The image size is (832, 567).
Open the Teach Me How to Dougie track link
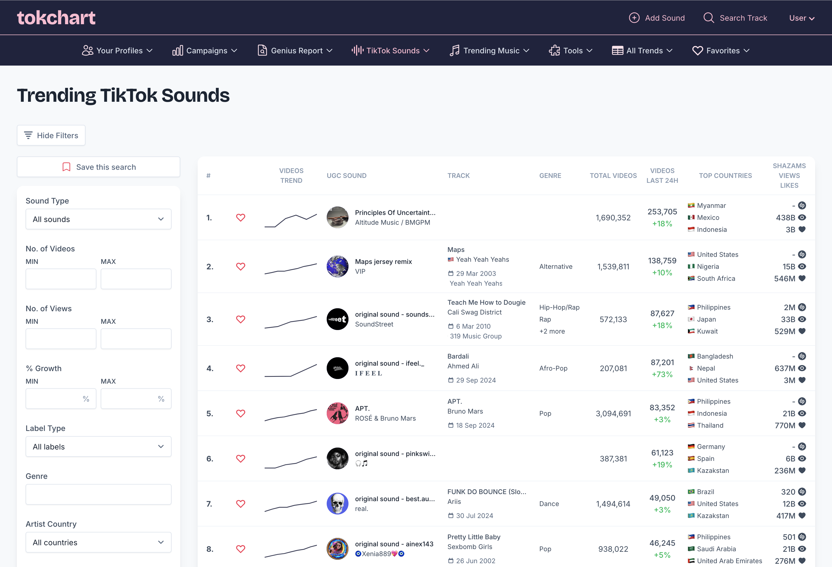[486, 302]
